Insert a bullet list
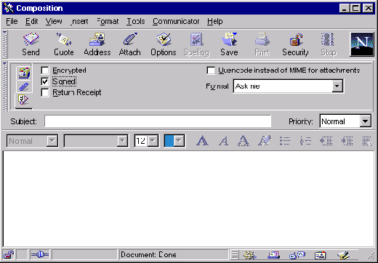The height and width of the screenshot is (263, 378). click(285, 141)
